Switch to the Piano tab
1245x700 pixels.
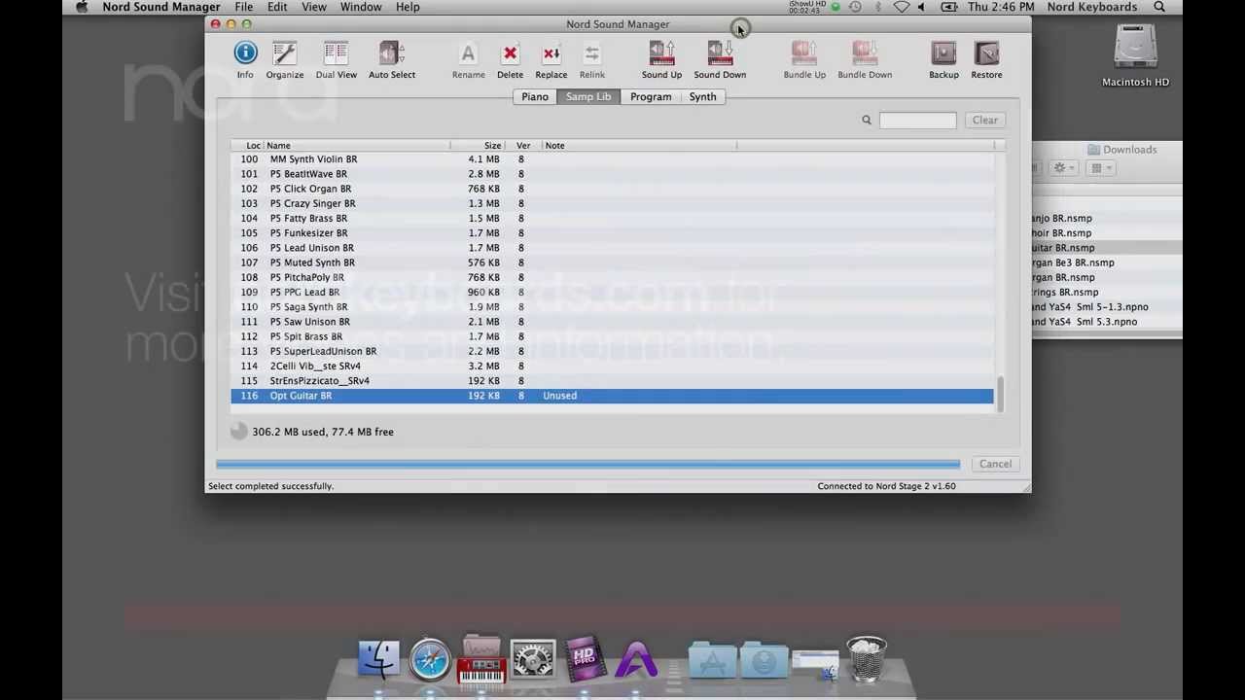[535, 96]
